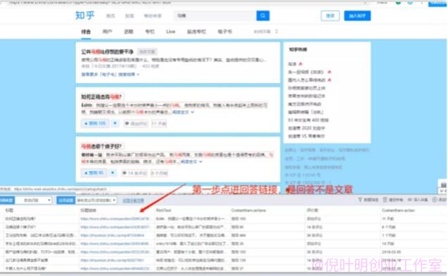Open the URL link in the 马桶选哪个牌子好 row
Viewport: 448px width, 276px height.
coord(115,227)
